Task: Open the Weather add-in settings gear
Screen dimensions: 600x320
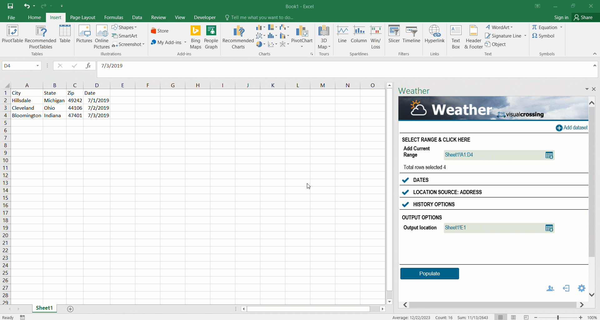Action: coord(581,288)
